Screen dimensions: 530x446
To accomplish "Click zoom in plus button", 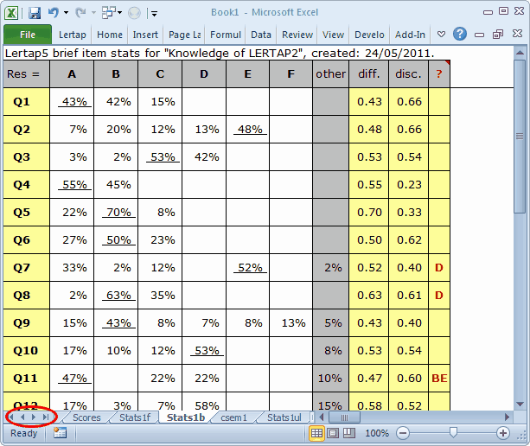I will click(503, 432).
